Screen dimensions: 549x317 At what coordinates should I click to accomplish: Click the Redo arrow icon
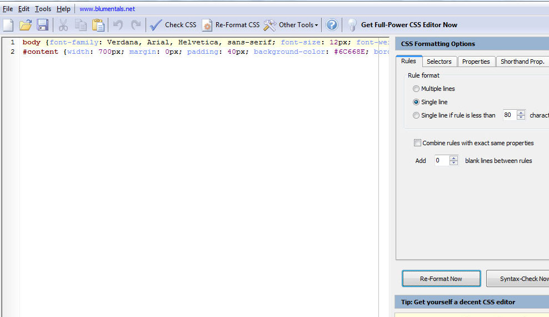[136, 25]
